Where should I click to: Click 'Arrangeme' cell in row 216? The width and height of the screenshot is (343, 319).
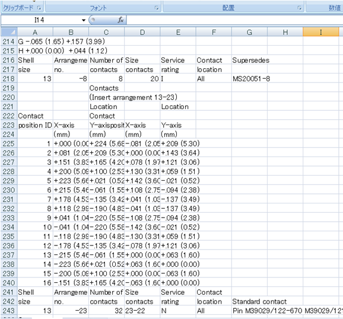(x=71, y=60)
